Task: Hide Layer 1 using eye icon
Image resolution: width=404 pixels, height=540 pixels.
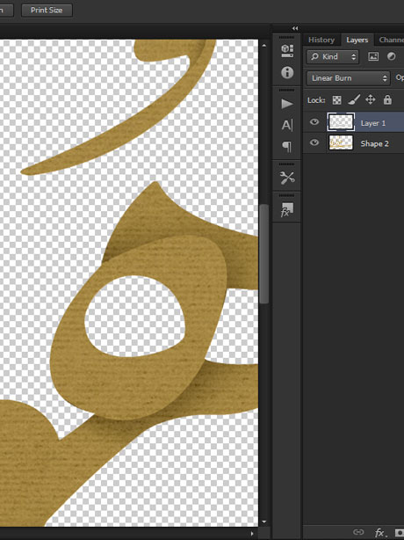Action: click(x=314, y=122)
